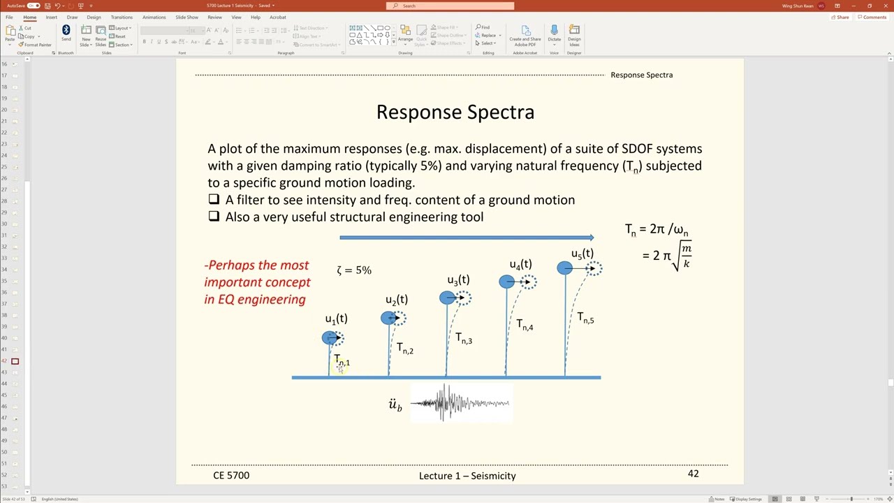Open the Select dropdown in Editing

pos(484,43)
